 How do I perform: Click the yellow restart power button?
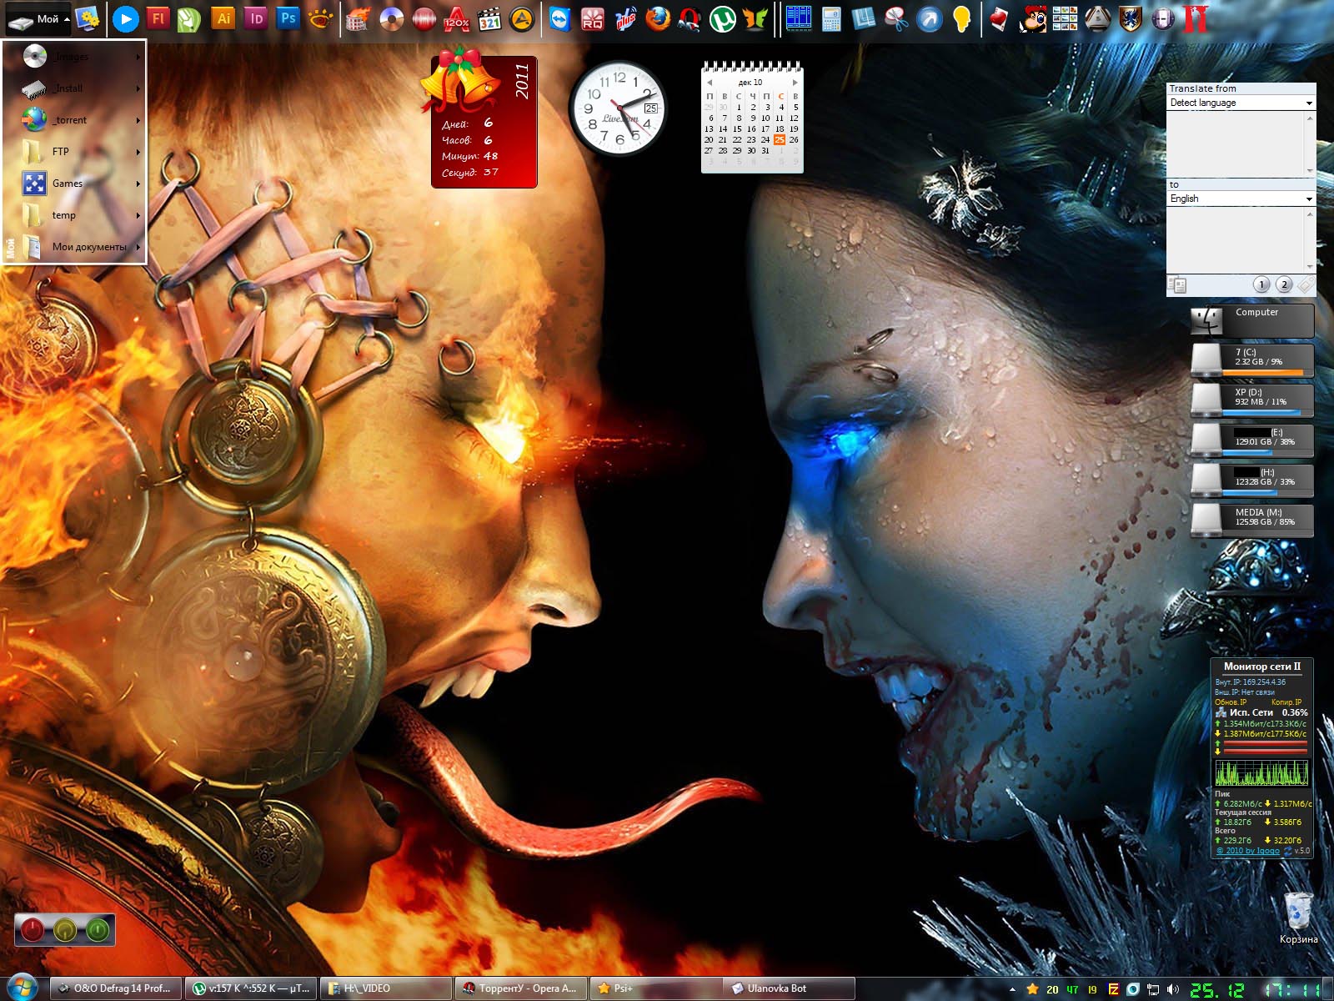65,929
